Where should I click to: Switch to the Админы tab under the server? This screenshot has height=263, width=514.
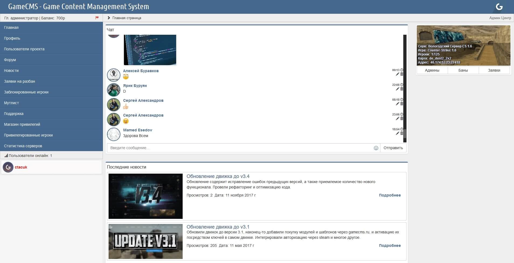(x=432, y=70)
